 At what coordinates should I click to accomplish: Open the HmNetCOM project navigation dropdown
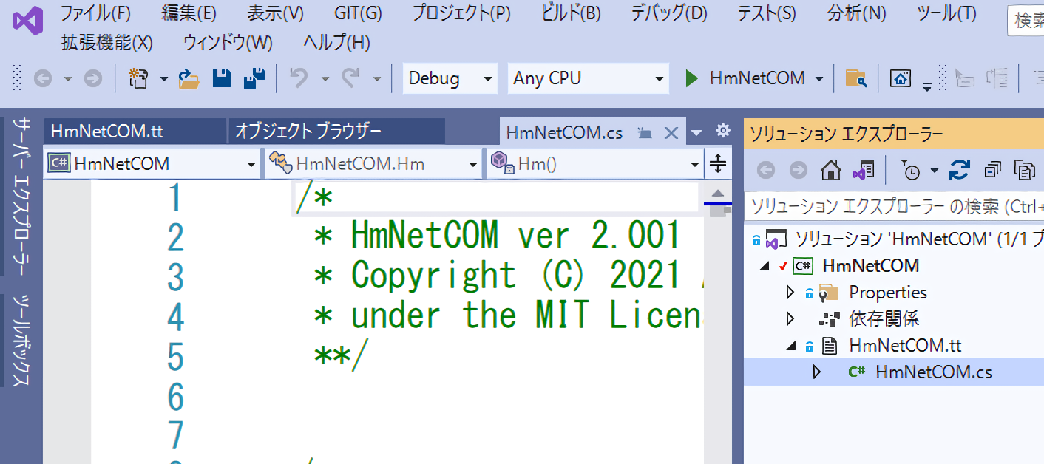point(152,164)
